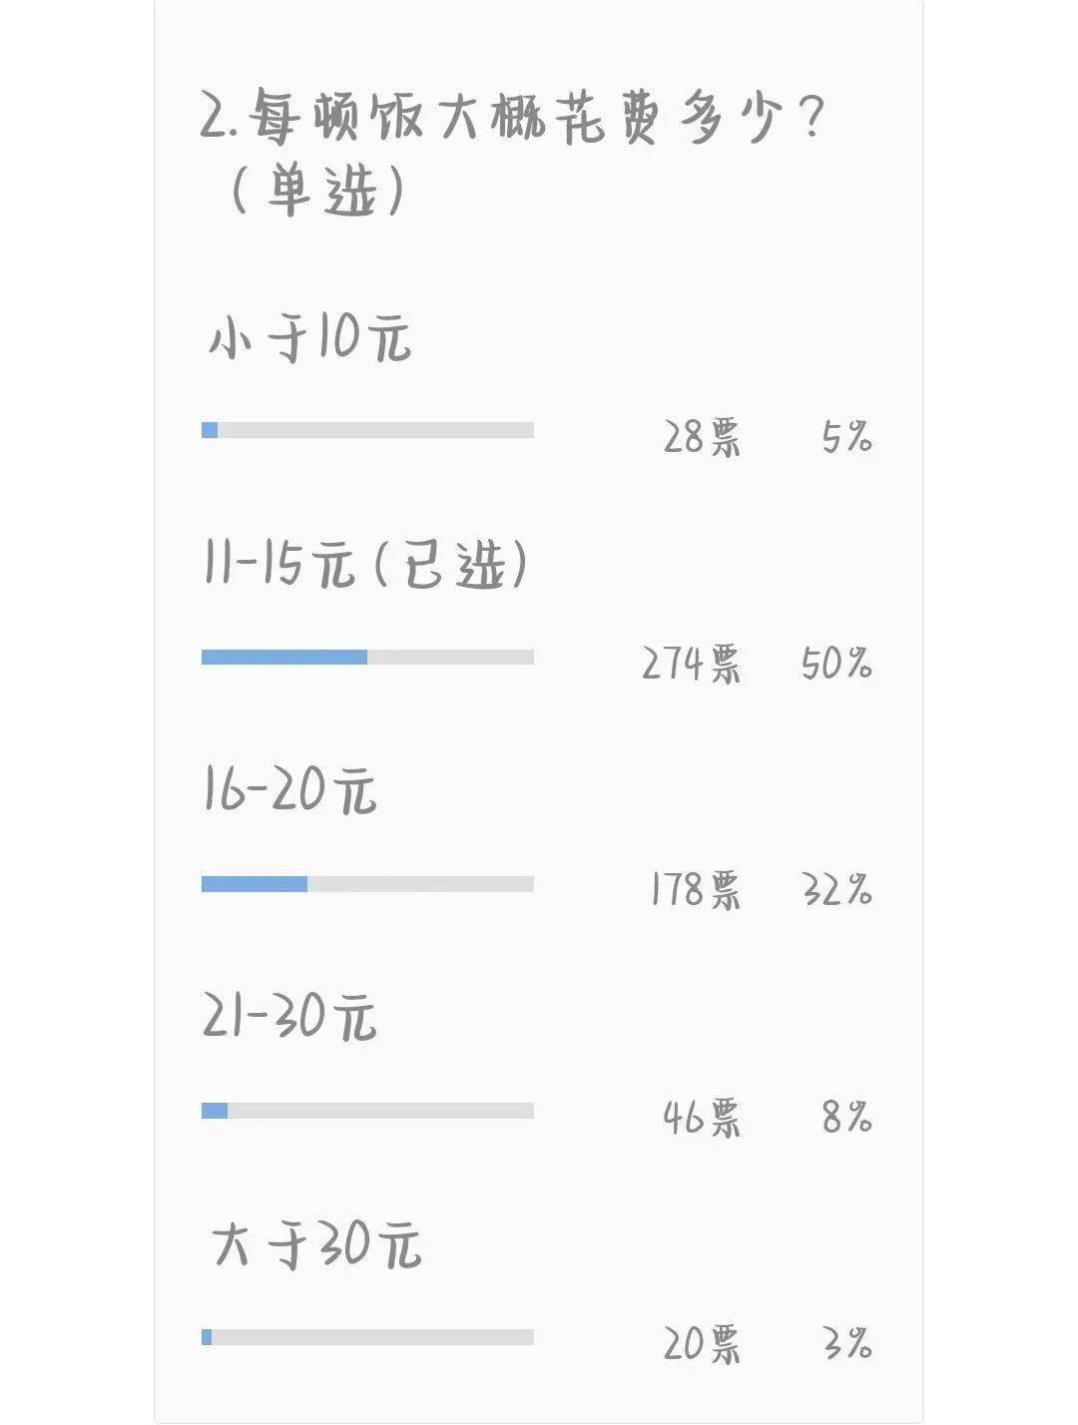Click the (单选) single-choice label
The height and width of the screenshot is (1425, 1078).
click(x=317, y=190)
